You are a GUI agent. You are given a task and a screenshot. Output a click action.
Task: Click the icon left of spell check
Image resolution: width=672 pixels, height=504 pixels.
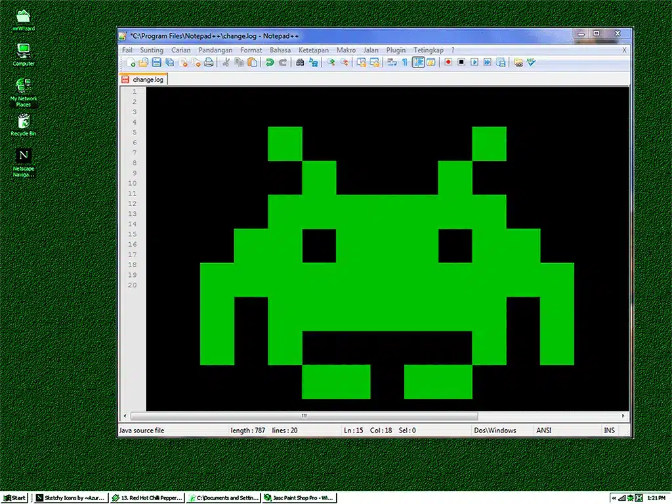[x=518, y=62]
